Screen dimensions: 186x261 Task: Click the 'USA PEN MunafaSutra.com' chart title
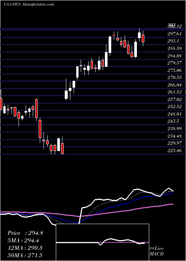point(29,4)
